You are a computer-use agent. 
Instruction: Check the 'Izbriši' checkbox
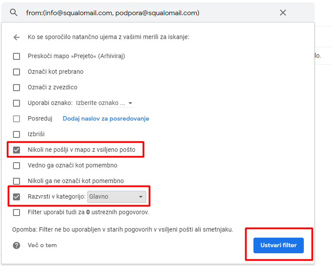(16, 134)
